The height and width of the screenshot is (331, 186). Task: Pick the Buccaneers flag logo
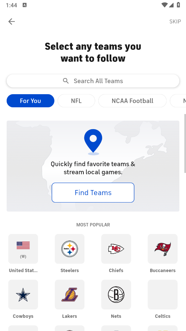click(162, 249)
